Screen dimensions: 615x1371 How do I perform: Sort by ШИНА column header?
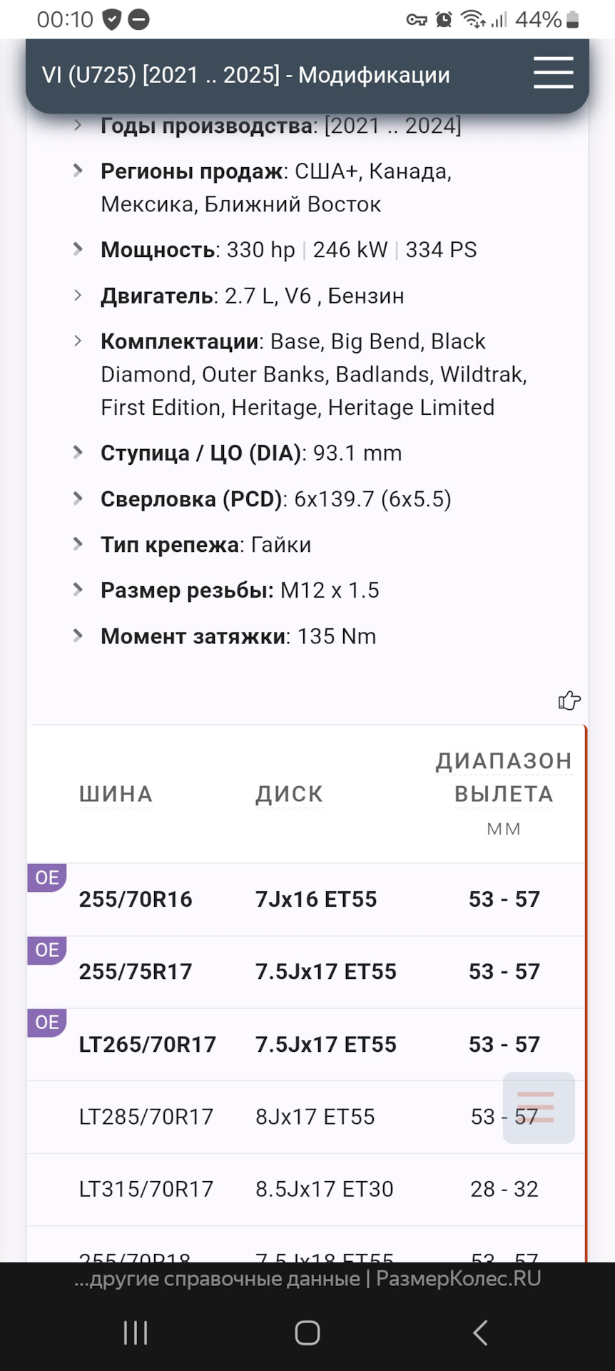click(x=116, y=794)
